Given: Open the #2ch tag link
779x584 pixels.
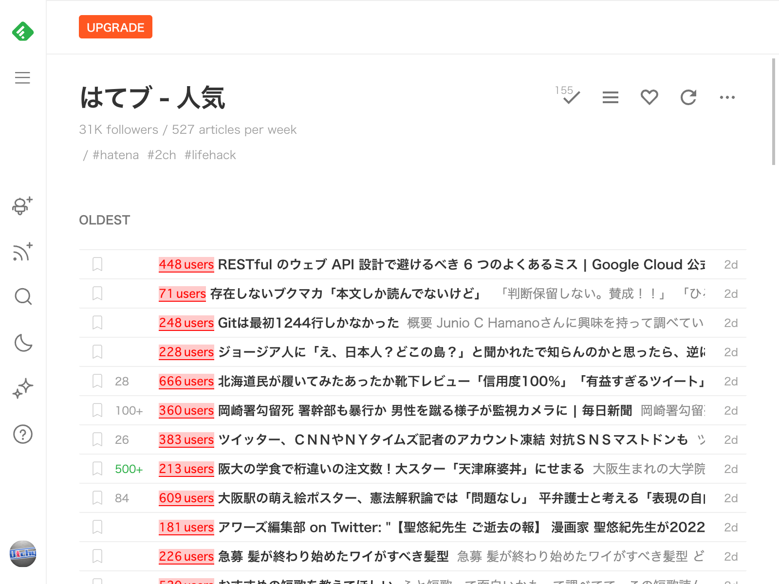Looking at the screenshot, I should tap(162, 155).
